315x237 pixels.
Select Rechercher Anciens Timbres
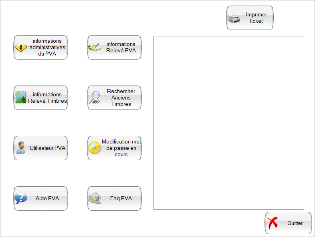pyautogui.click(x=121, y=98)
